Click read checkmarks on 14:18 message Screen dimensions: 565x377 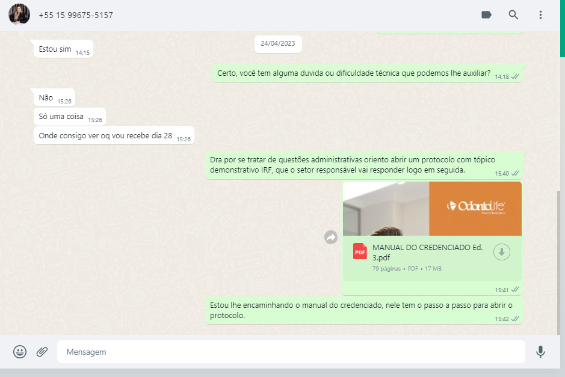(515, 76)
